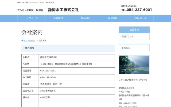
Task: Select the 設立年月日 table label cell
Action: 30,91
